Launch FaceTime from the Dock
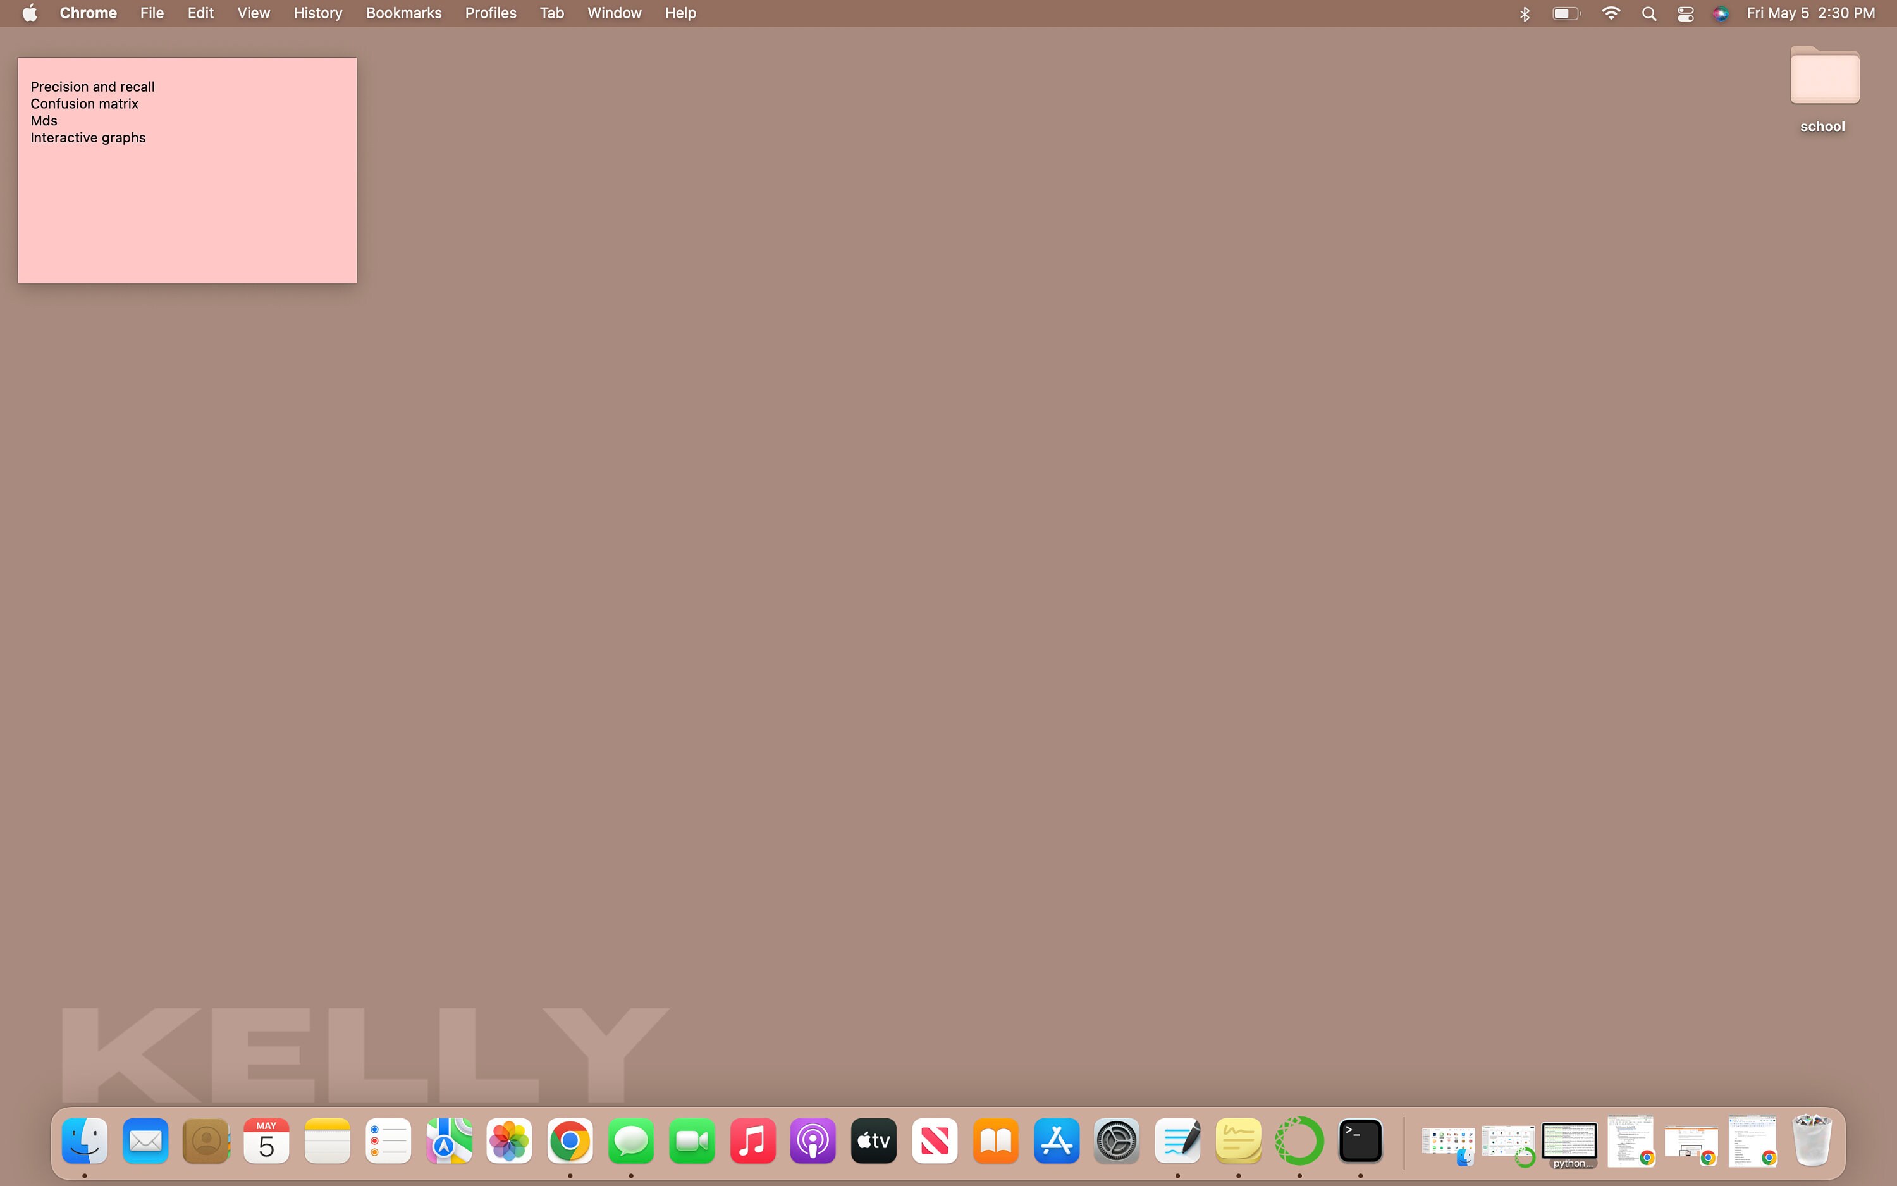The width and height of the screenshot is (1897, 1186). 691,1141
